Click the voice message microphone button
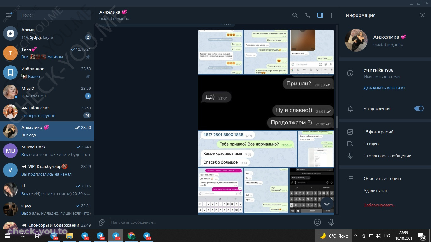This screenshot has width=431, height=242. 331,222
